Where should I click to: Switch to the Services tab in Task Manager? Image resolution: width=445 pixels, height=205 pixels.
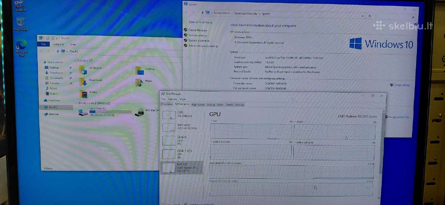240,105
